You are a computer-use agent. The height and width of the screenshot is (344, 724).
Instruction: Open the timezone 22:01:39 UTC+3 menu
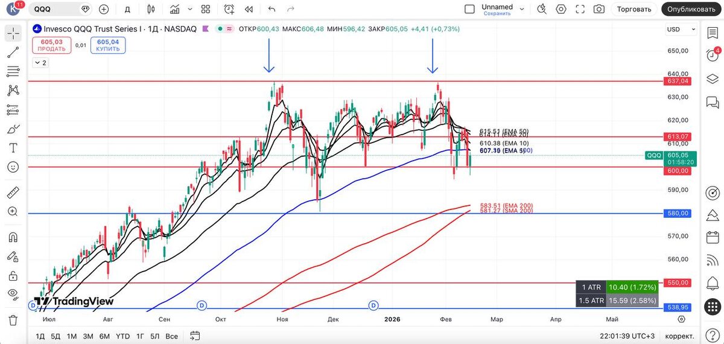point(627,336)
